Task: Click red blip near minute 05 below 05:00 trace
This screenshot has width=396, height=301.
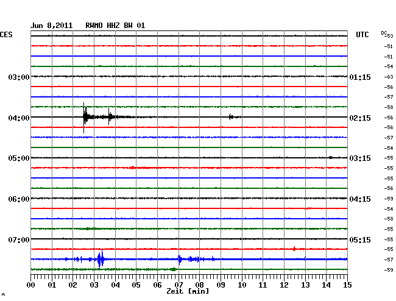Action: pyautogui.click(x=132, y=168)
